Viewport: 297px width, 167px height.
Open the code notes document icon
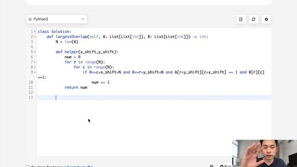(241, 19)
